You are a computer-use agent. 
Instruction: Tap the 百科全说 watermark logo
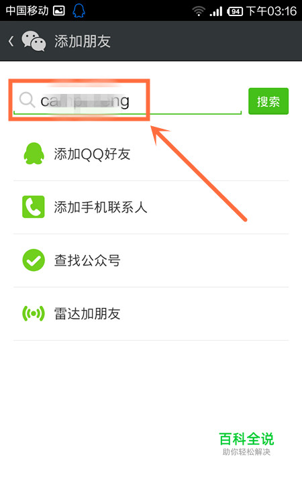click(x=246, y=443)
